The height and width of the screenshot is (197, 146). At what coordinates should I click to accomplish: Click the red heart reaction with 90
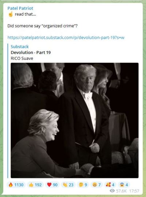pyautogui.click(x=52, y=185)
